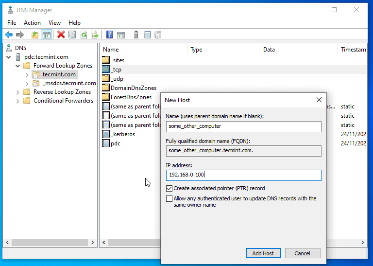The width and height of the screenshot is (373, 266).
Task: Open the blue Help toolbar icon
Action: click(110, 35)
